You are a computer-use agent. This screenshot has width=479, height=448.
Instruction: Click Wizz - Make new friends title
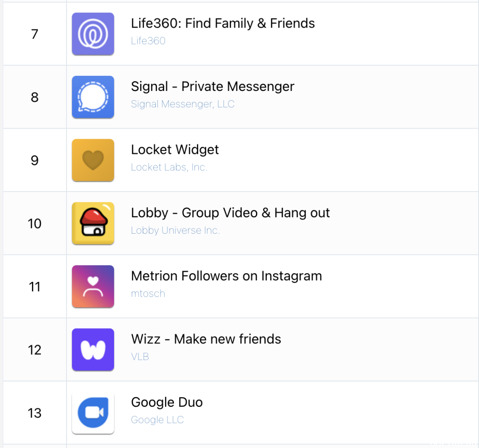pos(206,339)
